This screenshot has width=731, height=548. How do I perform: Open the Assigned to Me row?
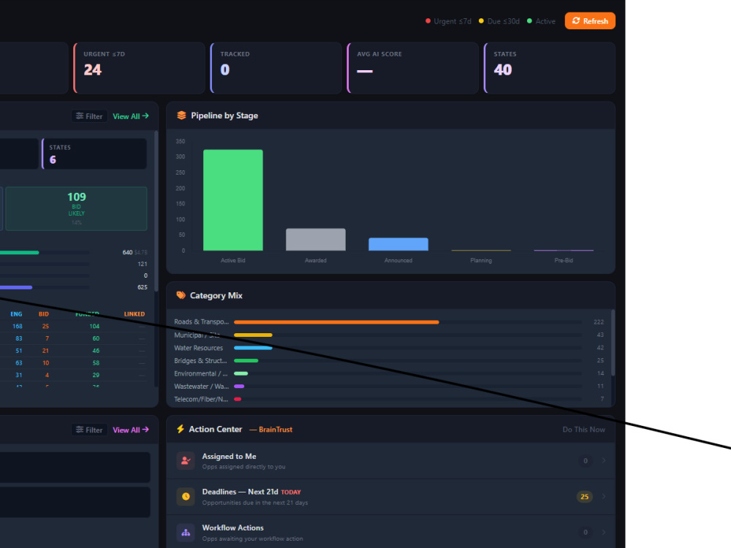pos(390,461)
